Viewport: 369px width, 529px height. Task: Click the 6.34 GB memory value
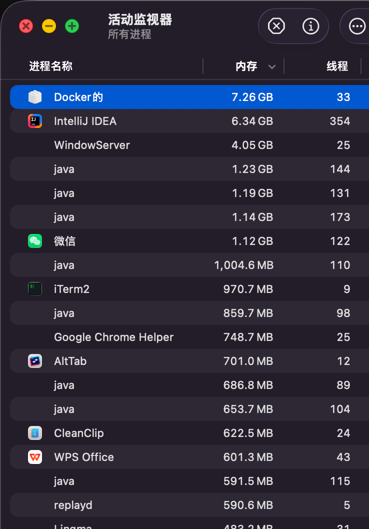(x=252, y=121)
